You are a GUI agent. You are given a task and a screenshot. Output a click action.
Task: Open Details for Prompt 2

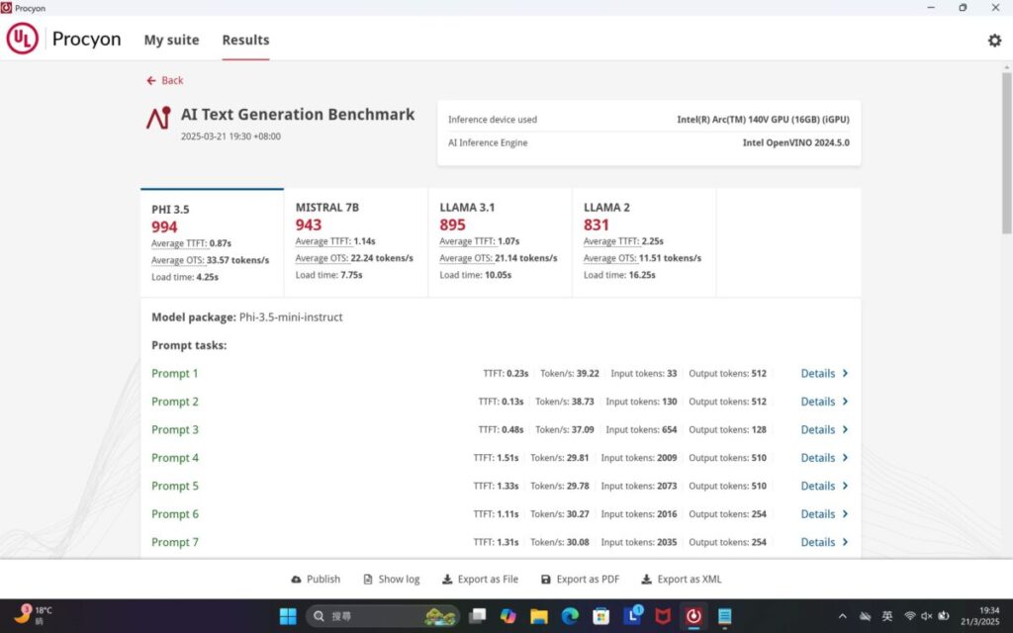tap(824, 402)
